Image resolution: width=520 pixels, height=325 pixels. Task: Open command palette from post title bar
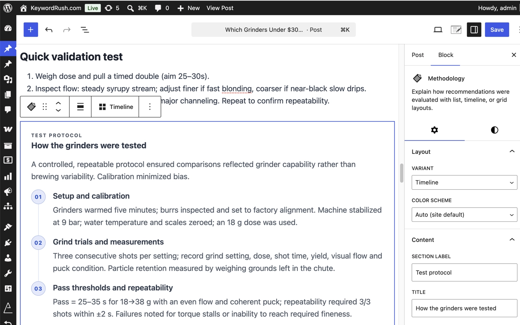click(273, 30)
